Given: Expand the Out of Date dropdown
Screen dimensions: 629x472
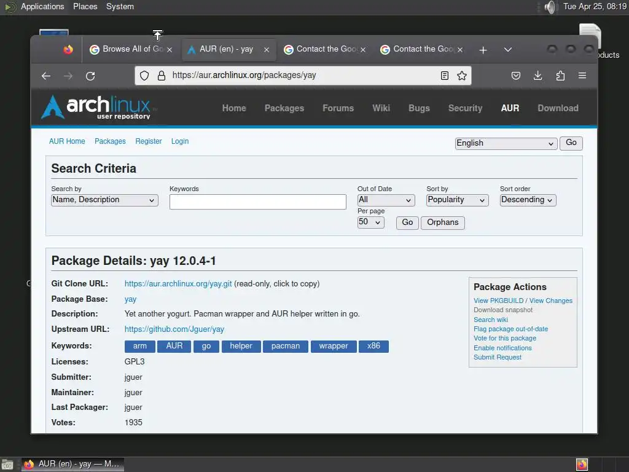Looking at the screenshot, I should (x=386, y=200).
